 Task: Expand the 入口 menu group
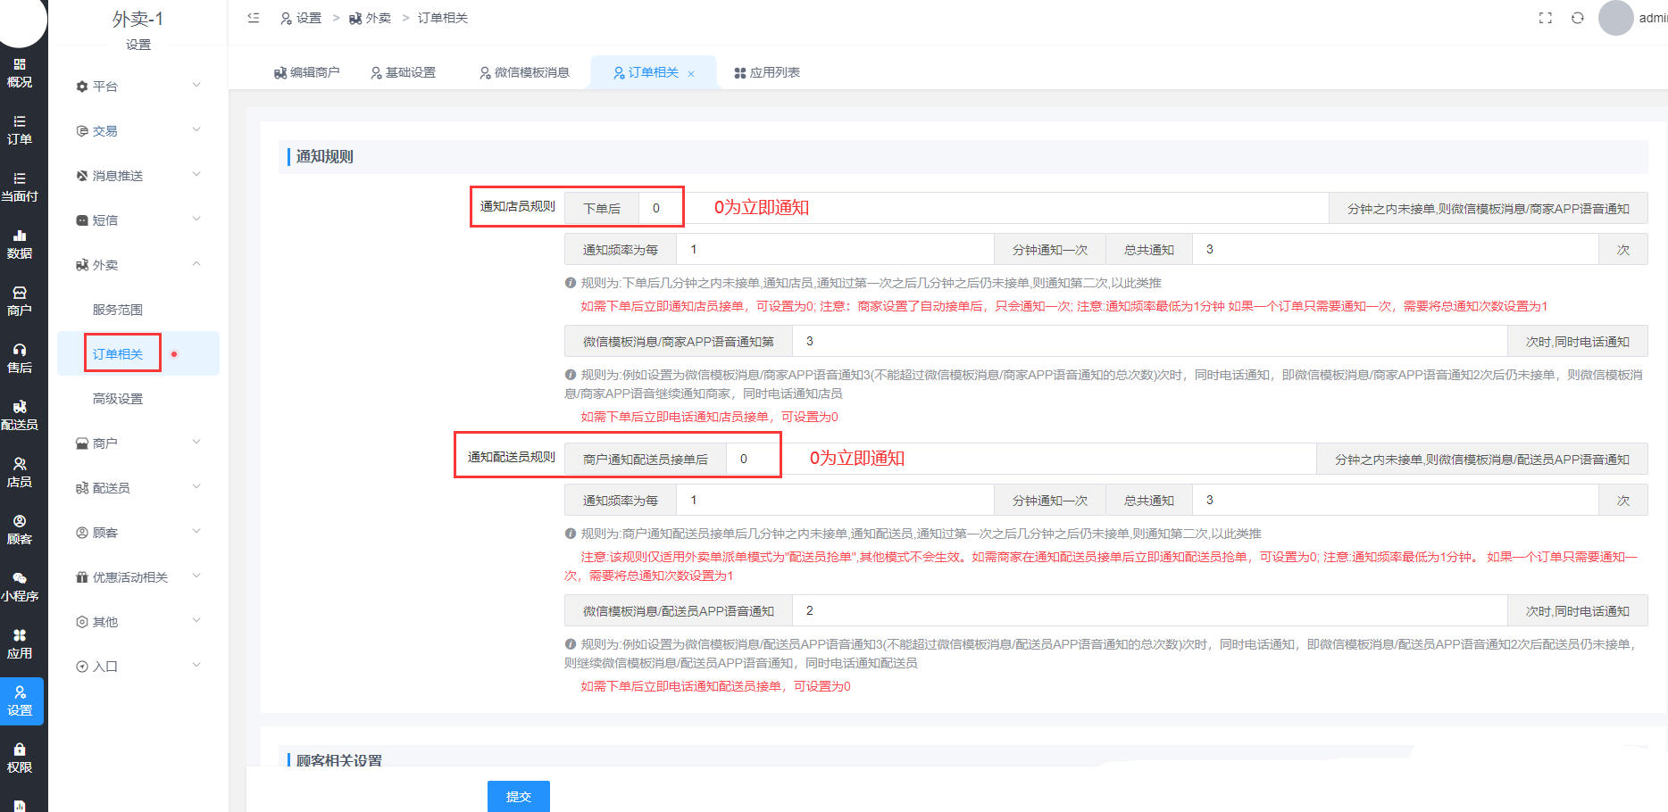pos(138,667)
